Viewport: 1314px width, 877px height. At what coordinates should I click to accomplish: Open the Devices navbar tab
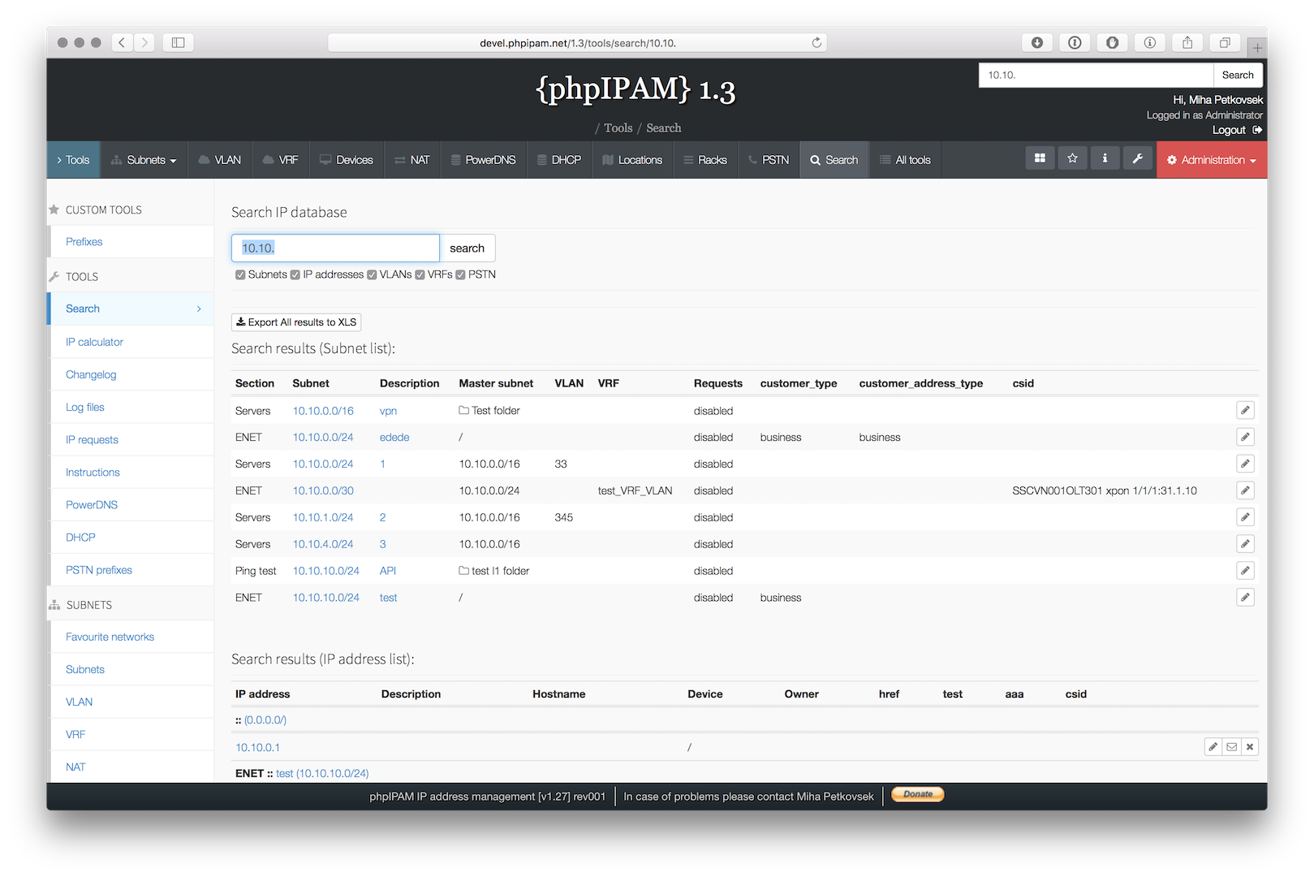tap(347, 160)
